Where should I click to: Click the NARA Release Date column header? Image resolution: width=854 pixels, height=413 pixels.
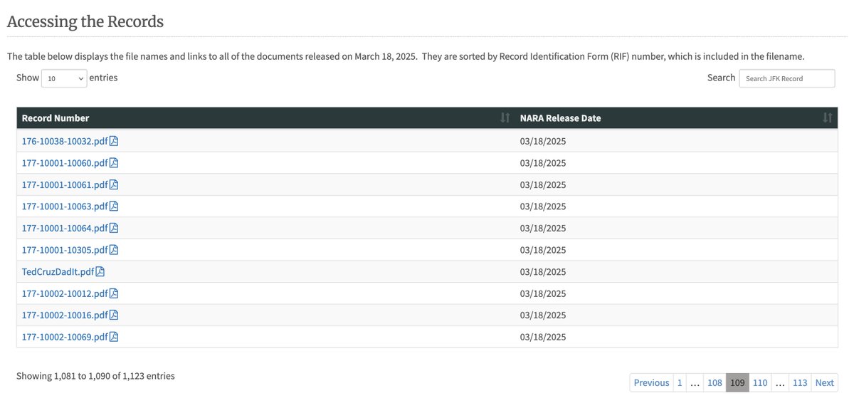tap(676, 118)
